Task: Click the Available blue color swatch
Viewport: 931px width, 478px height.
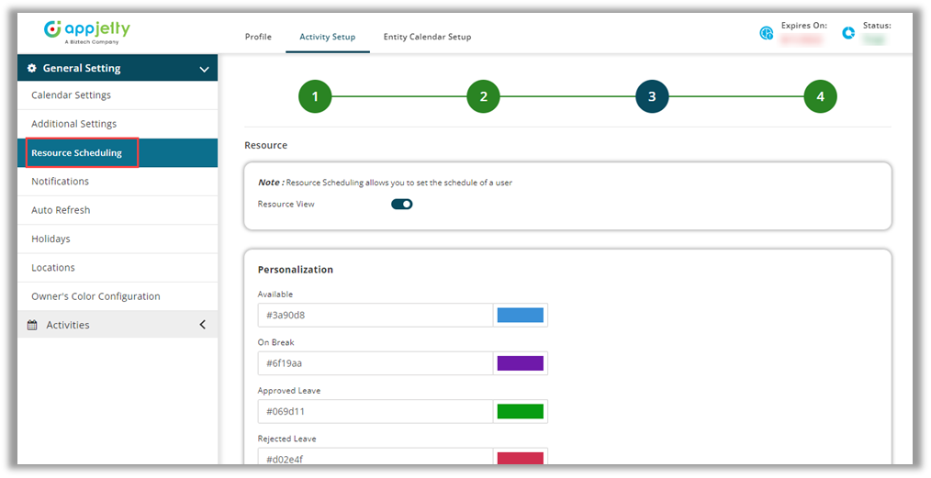Action: tap(520, 316)
